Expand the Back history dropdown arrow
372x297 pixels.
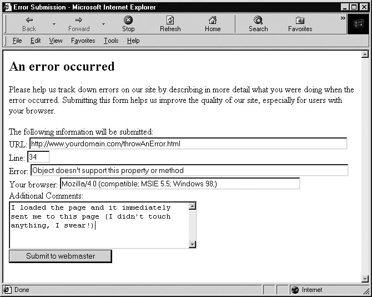[54, 24]
